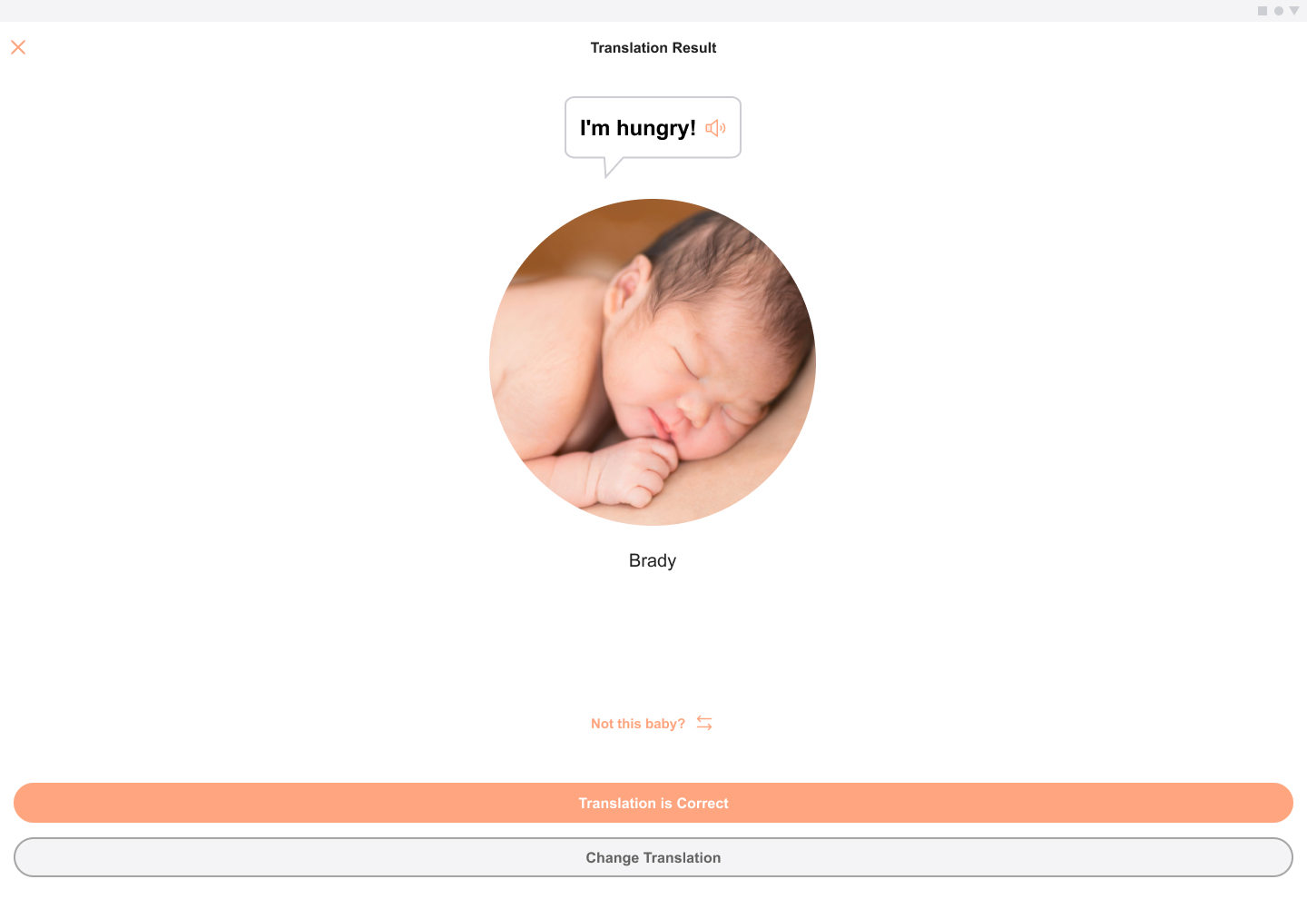
Task: Click the name label Brady
Action: click(653, 560)
